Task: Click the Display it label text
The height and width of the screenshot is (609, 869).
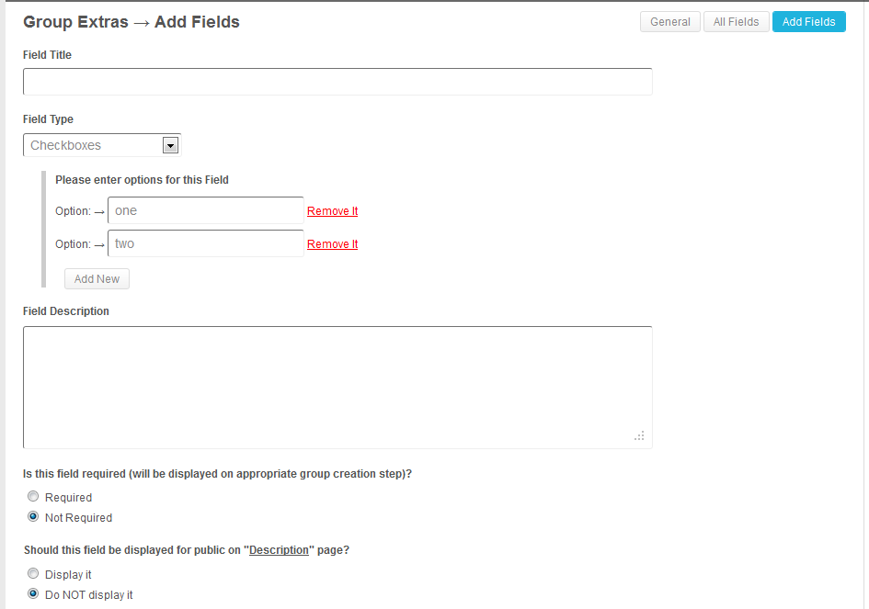Action: click(x=68, y=575)
